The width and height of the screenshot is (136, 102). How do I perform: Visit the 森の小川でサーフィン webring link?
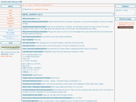(11, 37)
